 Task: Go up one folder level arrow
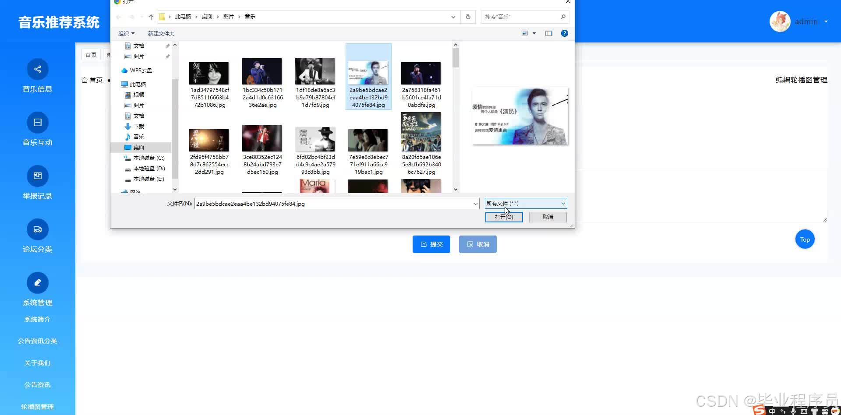(151, 17)
